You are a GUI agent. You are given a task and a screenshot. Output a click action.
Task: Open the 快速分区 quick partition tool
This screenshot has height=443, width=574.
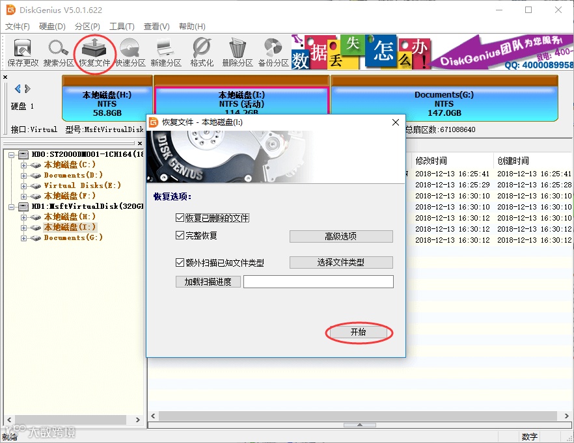tap(130, 53)
